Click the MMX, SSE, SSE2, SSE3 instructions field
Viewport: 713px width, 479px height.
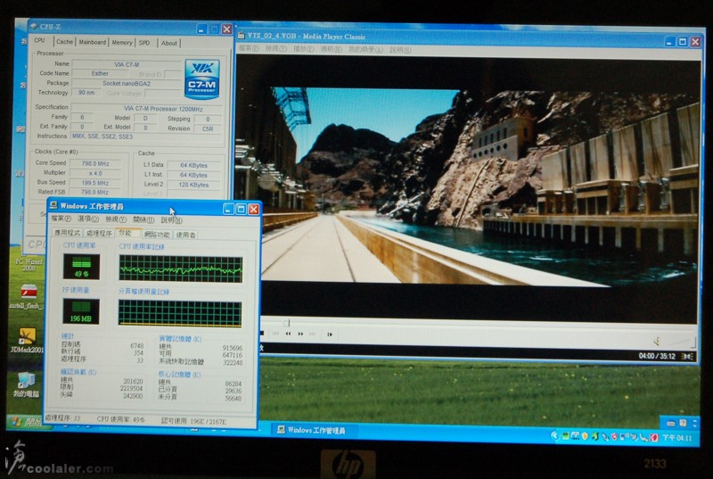pyautogui.click(x=146, y=136)
